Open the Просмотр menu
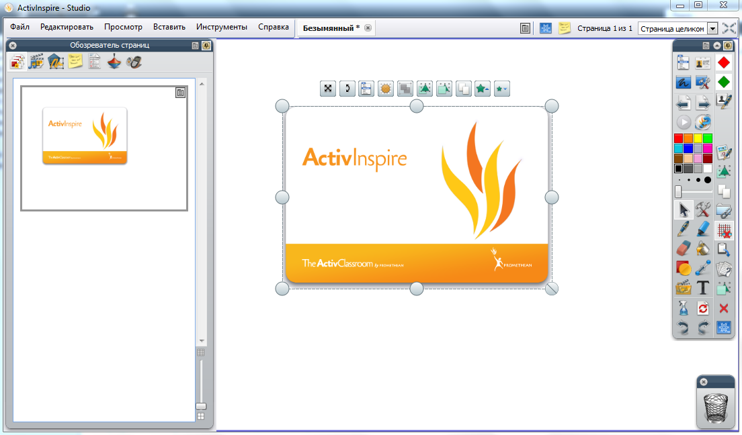This screenshot has width=742, height=435. point(123,27)
